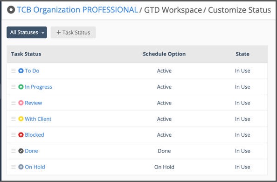The width and height of the screenshot is (277, 182).
Task: Click the blue To Do status icon
Action: pos(21,71)
